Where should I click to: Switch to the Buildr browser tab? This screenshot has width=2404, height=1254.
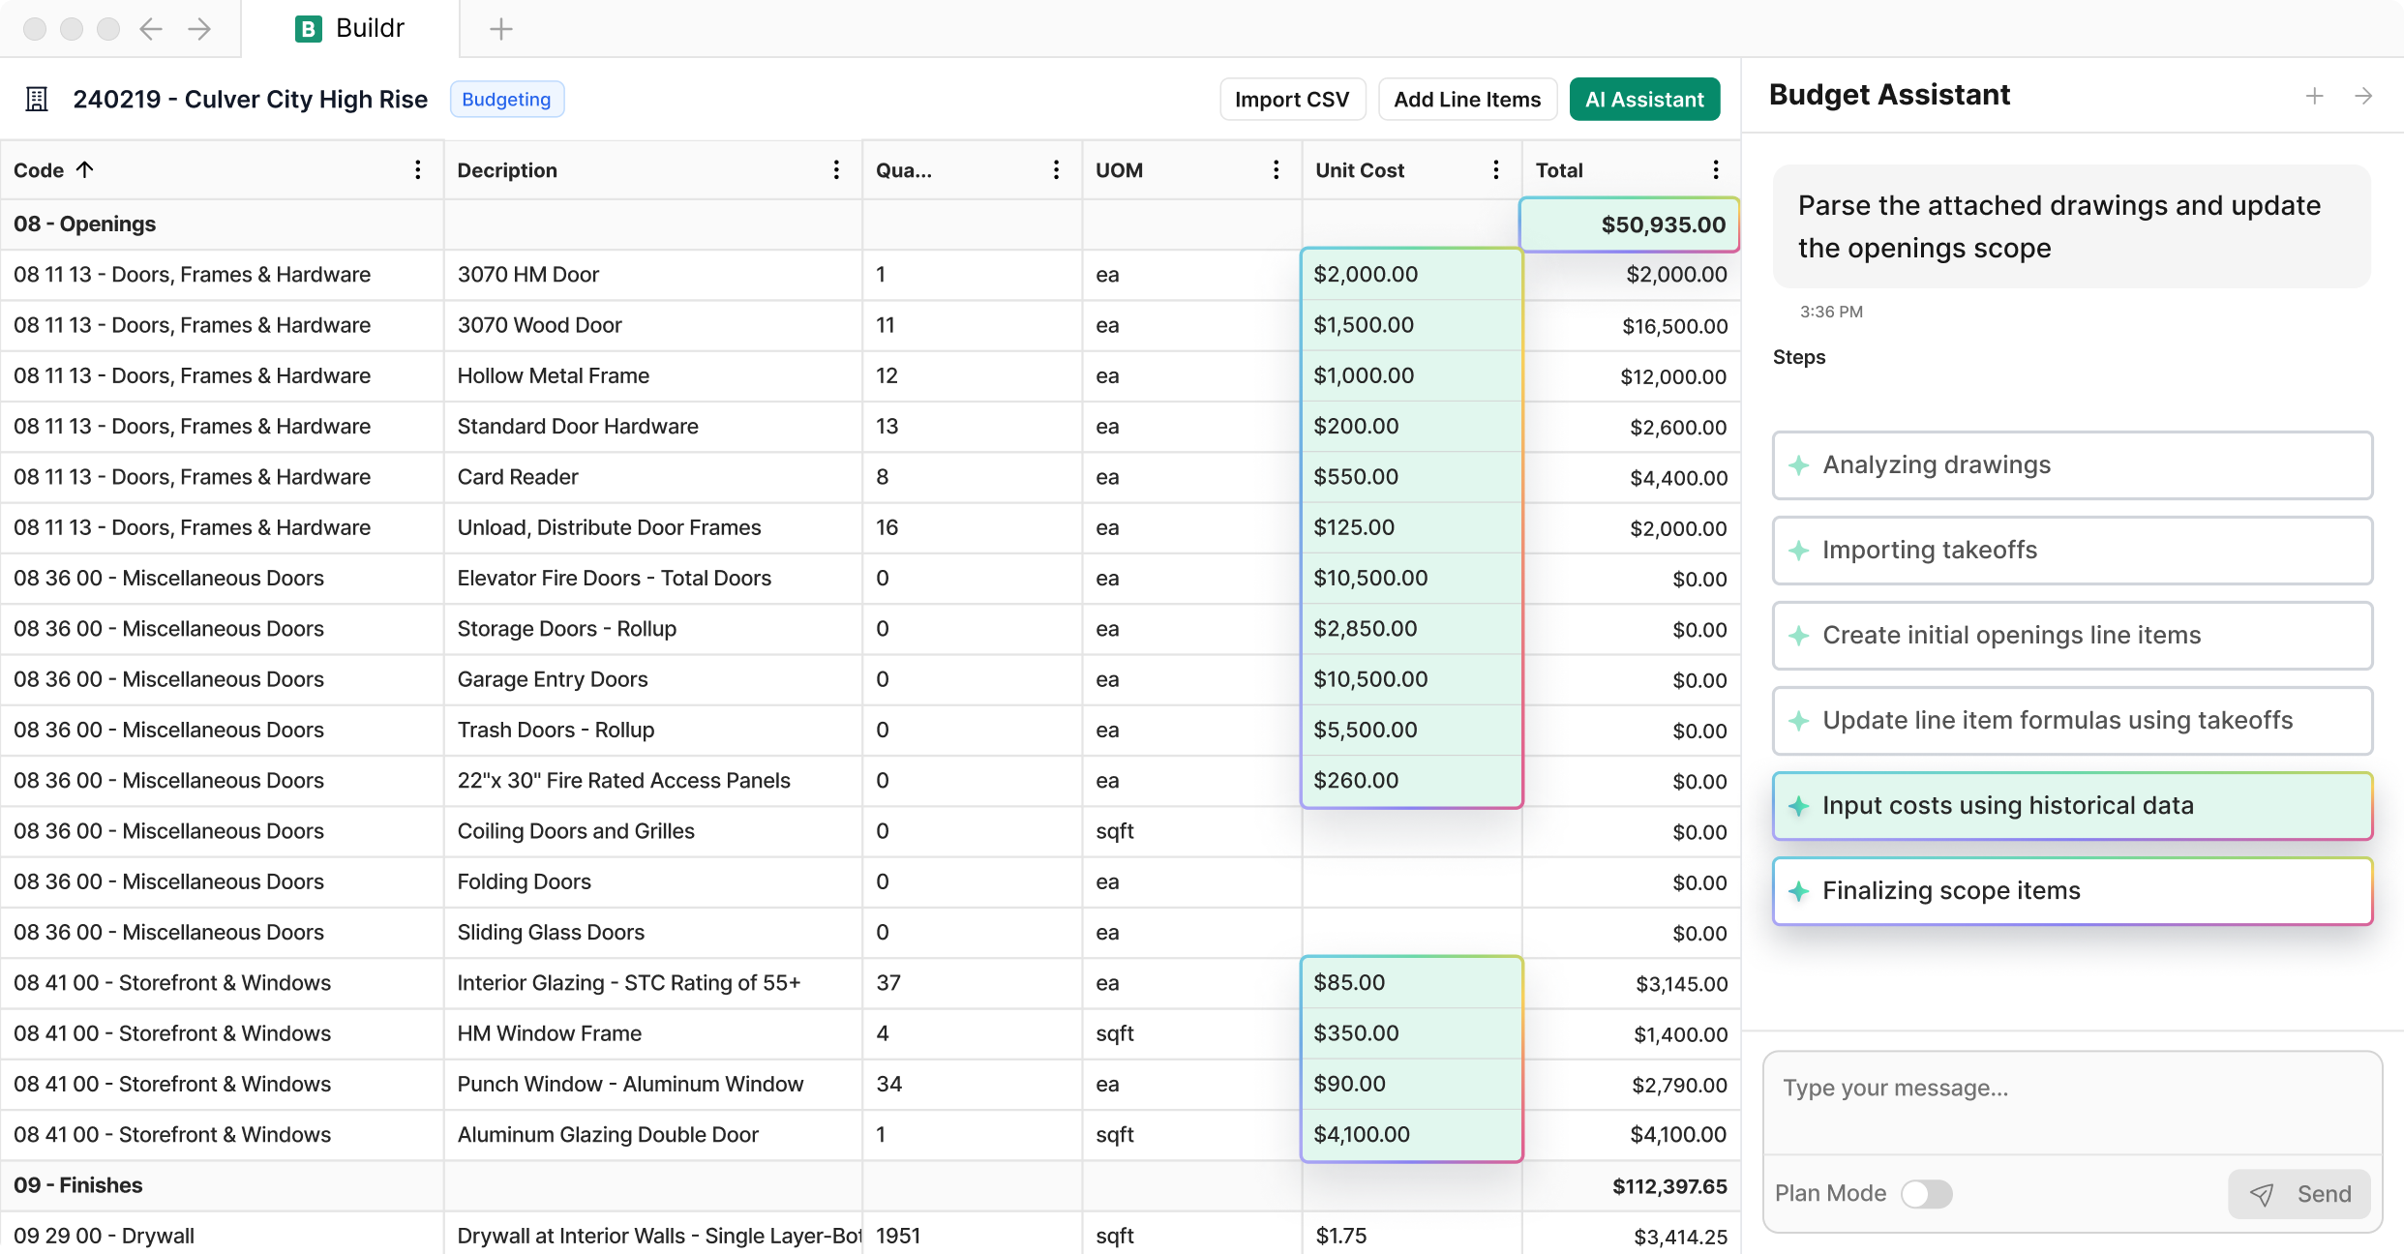click(x=350, y=28)
